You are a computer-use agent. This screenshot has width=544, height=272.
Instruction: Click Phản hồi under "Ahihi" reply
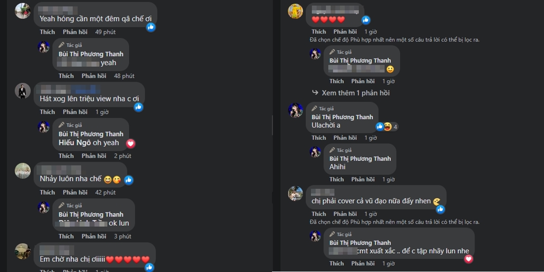[x=364, y=180]
